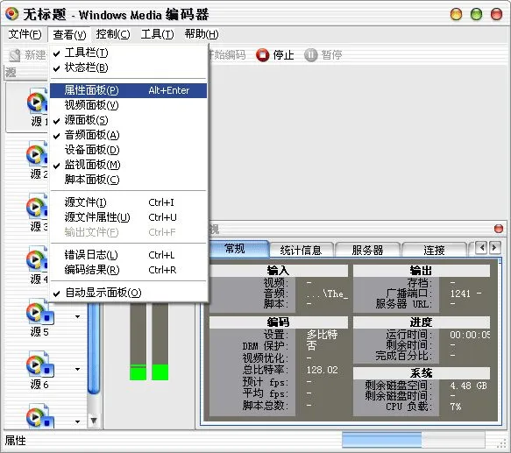The width and height of the screenshot is (511, 453).
Task: Click the 源 panel header
Action: click(26, 73)
